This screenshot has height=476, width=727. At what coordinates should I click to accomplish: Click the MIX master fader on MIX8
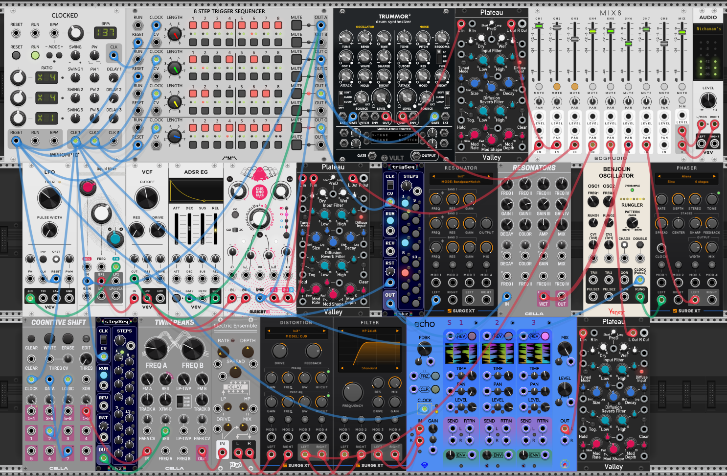tap(682, 32)
